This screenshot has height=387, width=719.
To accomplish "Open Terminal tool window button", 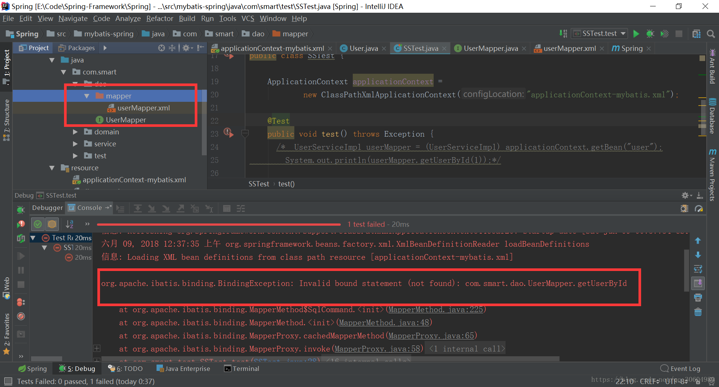I will coord(242,369).
